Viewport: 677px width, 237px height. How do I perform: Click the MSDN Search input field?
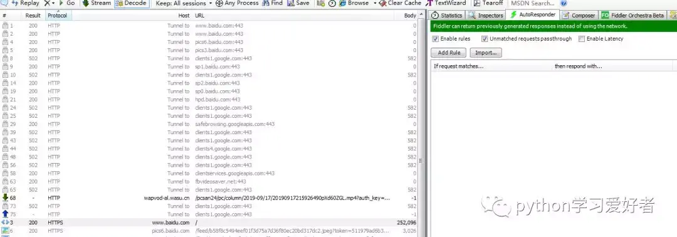pyautogui.click(x=533, y=3)
